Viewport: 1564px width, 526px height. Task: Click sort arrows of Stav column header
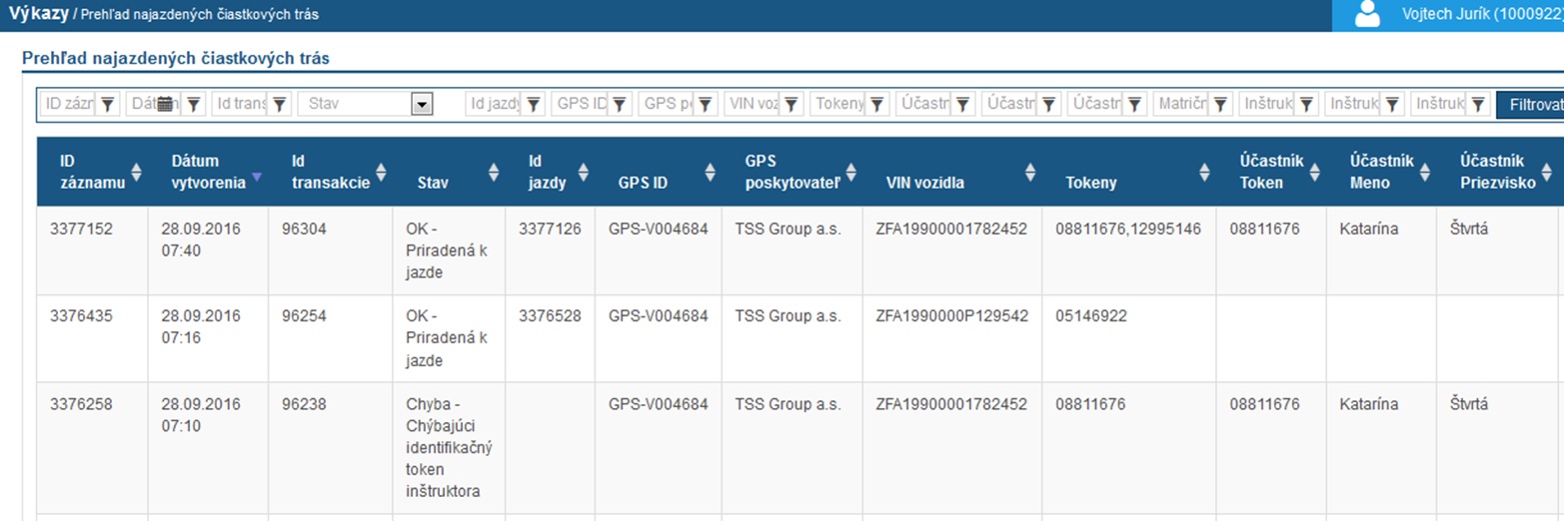pos(493,172)
